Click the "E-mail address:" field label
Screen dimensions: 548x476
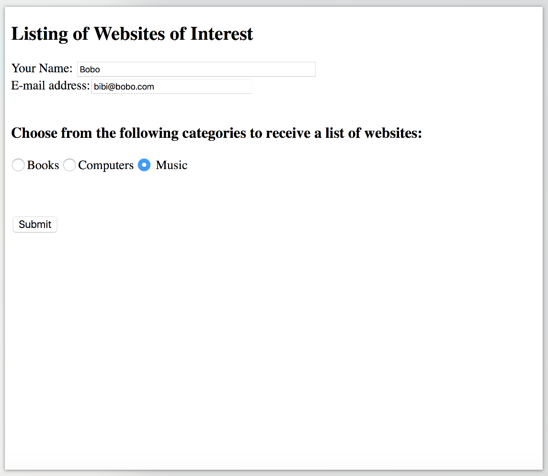[50, 86]
